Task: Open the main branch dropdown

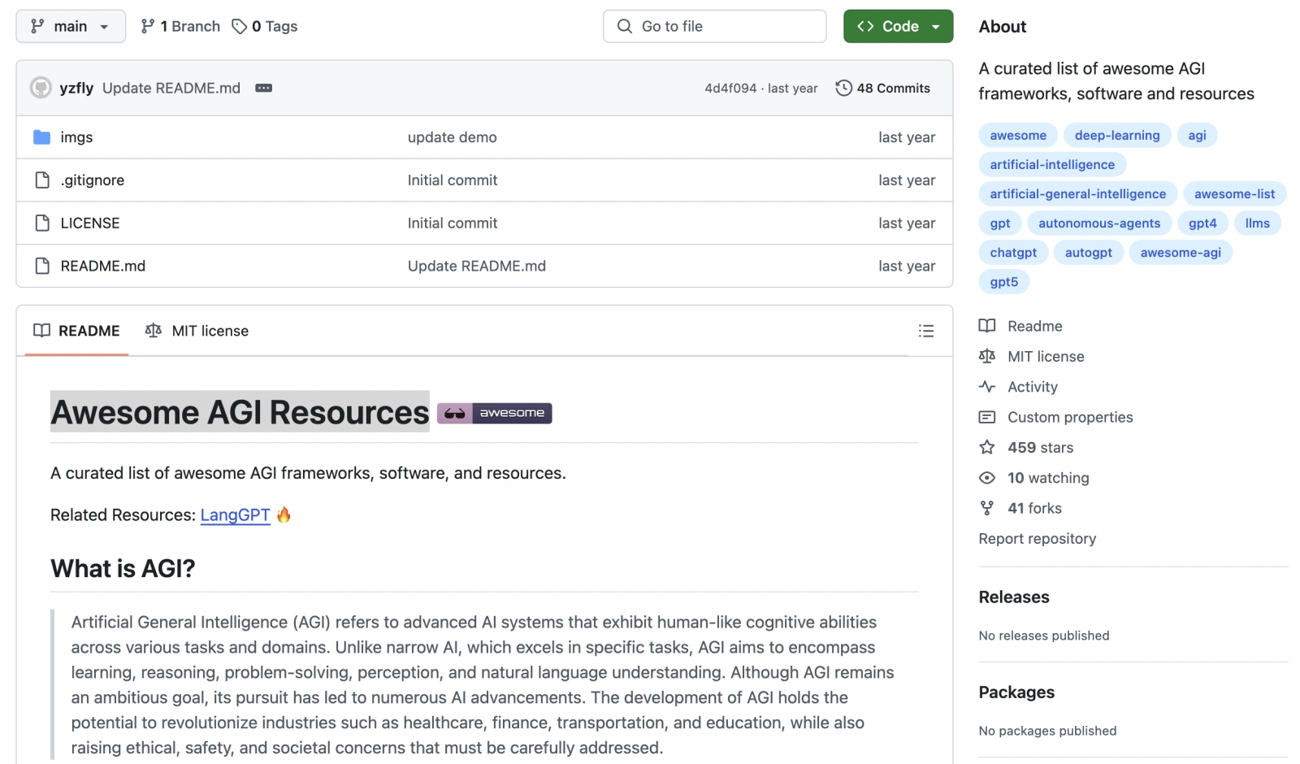Action: [x=71, y=26]
